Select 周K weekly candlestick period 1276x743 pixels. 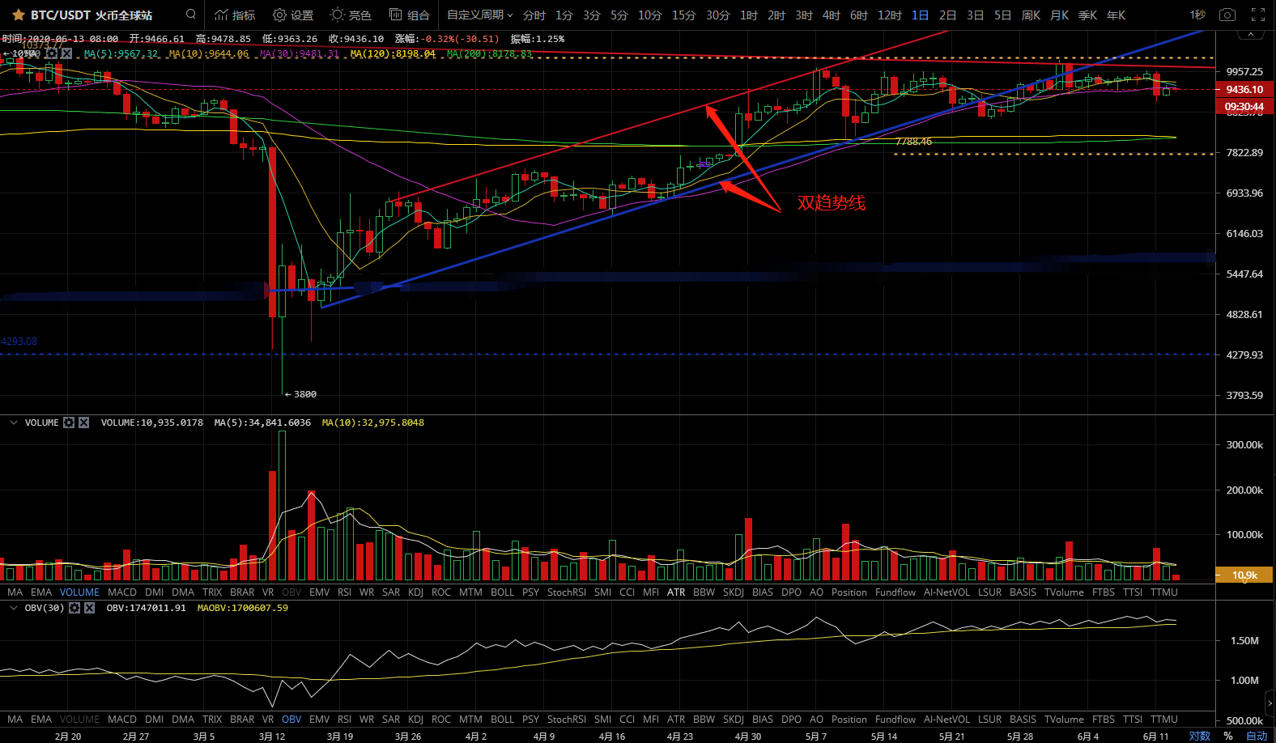[x=1031, y=15]
